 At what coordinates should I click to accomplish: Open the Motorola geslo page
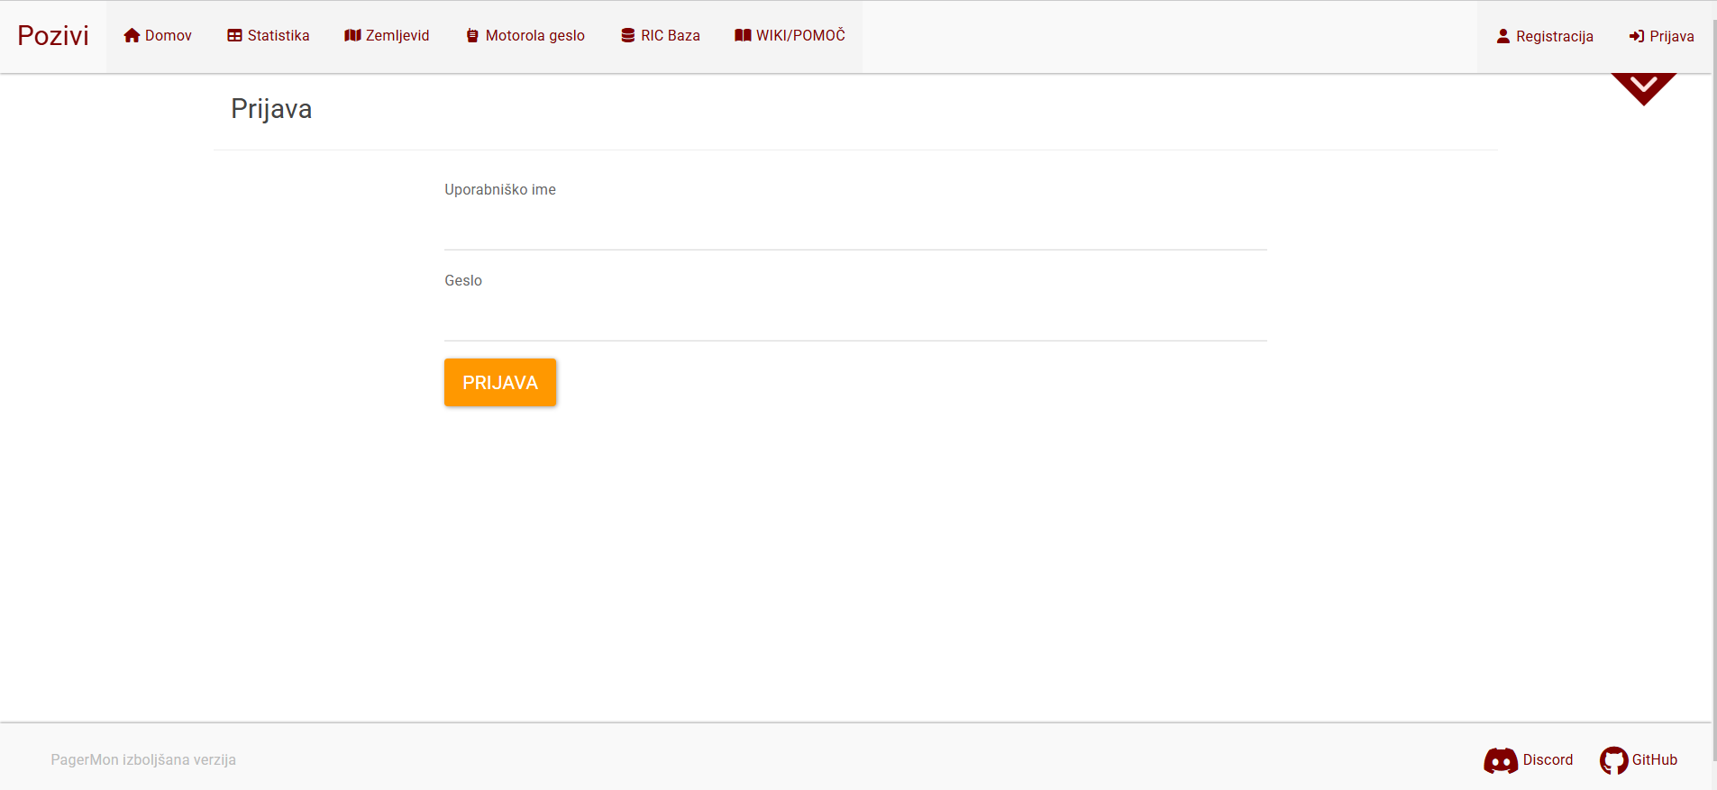[525, 35]
